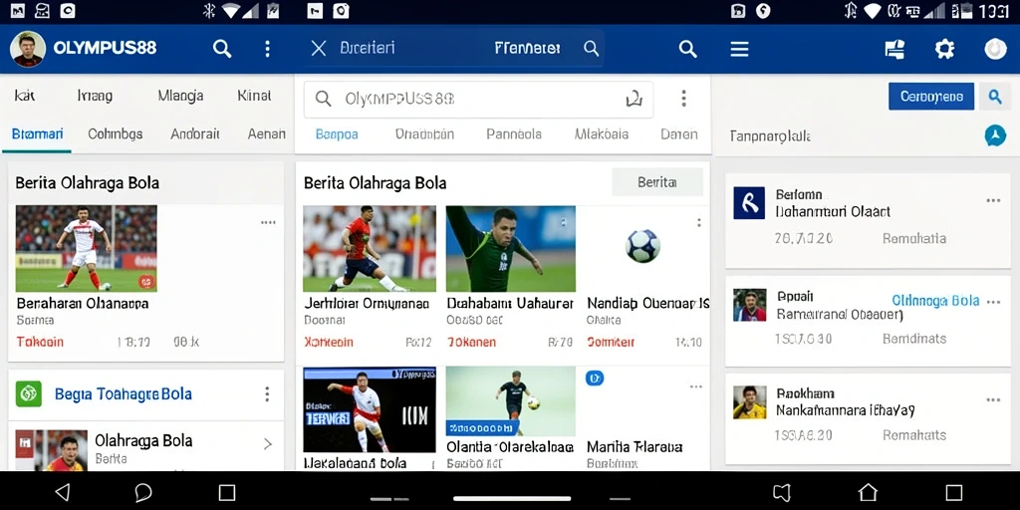Image resolution: width=1020 pixels, height=510 pixels.
Task: Switch to the Mlakaaia tab
Action: point(602,134)
